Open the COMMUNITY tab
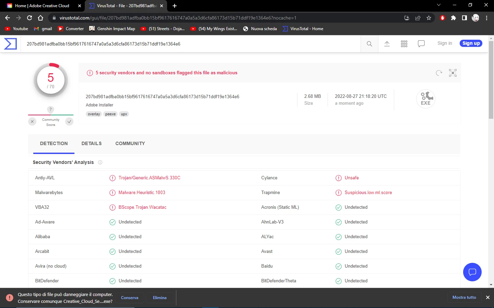The image size is (494, 308). click(130, 144)
